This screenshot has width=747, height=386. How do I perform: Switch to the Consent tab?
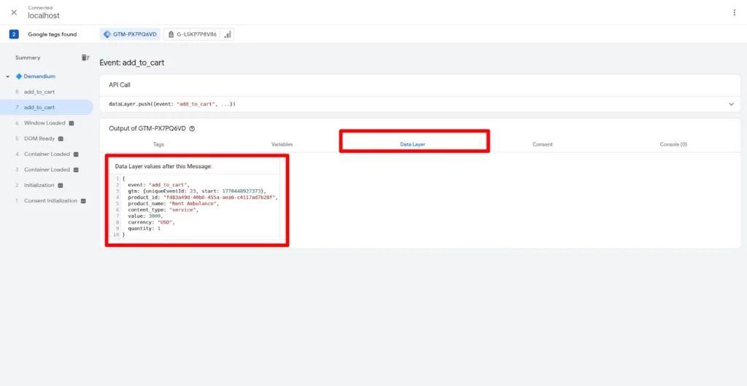pyautogui.click(x=543, y=144)
